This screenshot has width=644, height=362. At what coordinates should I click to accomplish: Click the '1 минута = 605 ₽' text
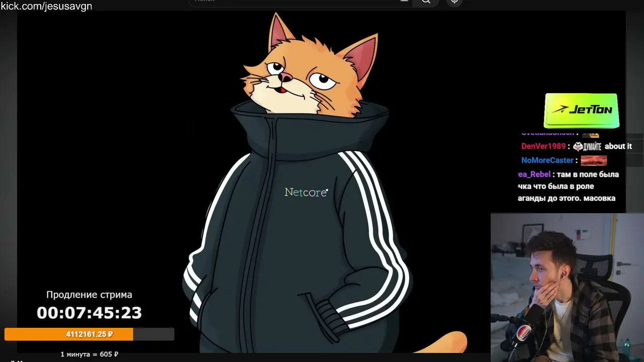click(x=89, y=354)
